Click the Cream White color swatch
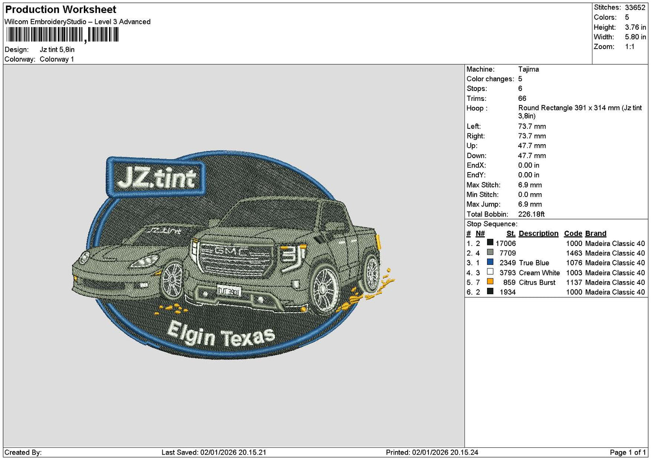The height and width of the screenshot is (460, 651). (490, 272)
